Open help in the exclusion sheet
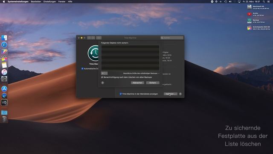This screenshot has width=273, height=154. (102, 83)
